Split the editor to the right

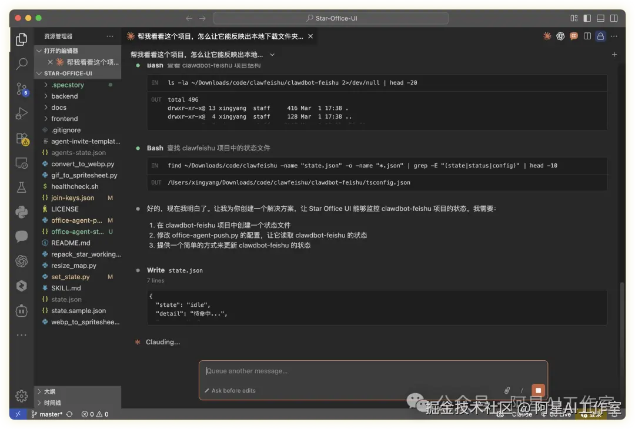[x=587, y=36]
